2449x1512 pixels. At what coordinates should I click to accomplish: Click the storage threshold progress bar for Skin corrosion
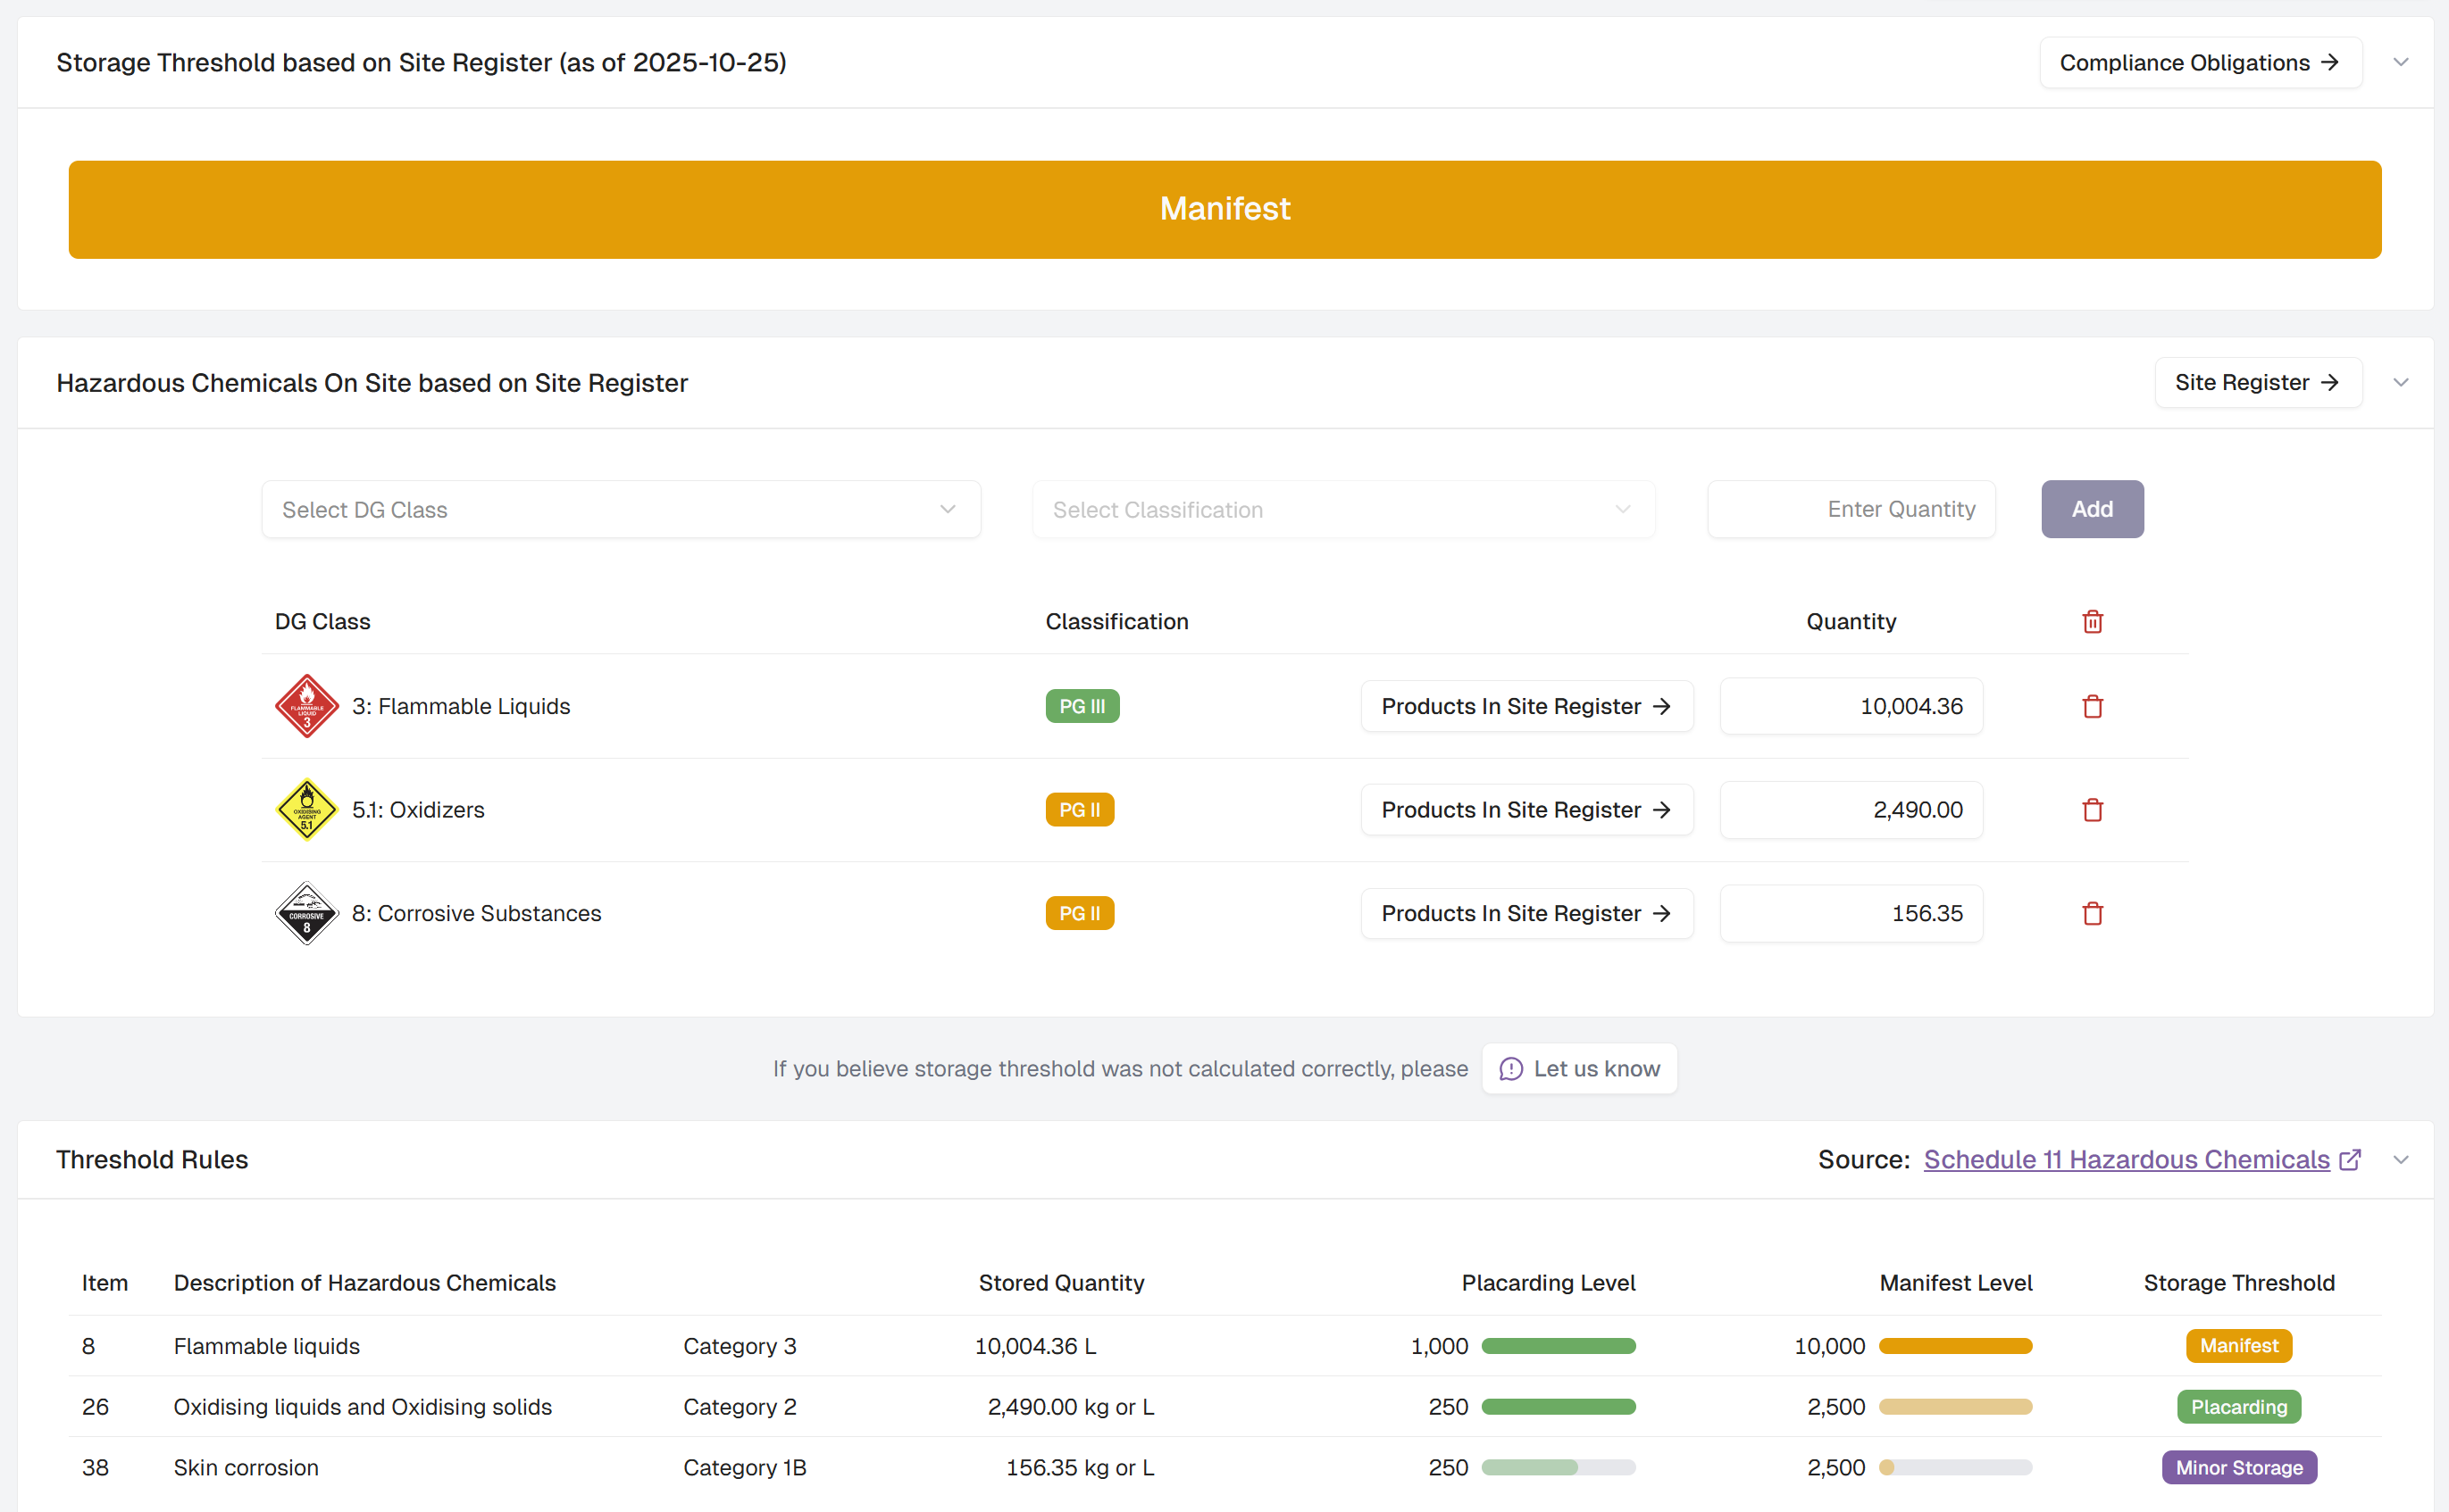click(1955, 1467)
